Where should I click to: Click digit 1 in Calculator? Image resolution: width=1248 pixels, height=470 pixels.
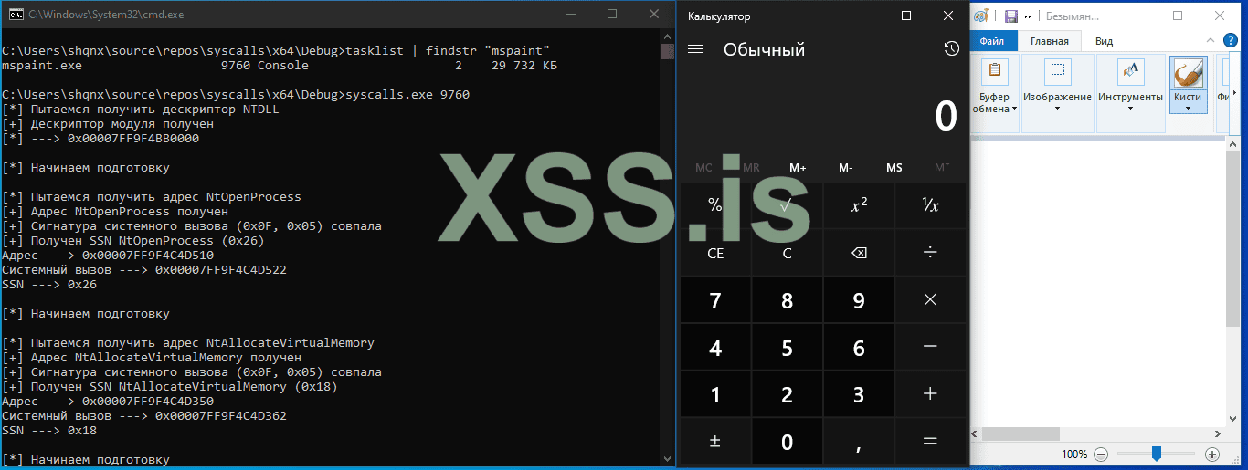[x=715, y=395]
